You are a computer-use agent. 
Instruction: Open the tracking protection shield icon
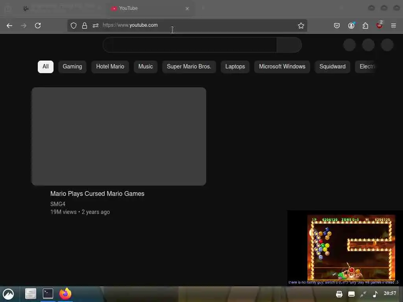74,26
